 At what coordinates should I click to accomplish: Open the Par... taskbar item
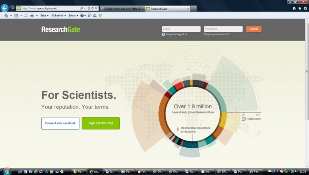point(255,172)
